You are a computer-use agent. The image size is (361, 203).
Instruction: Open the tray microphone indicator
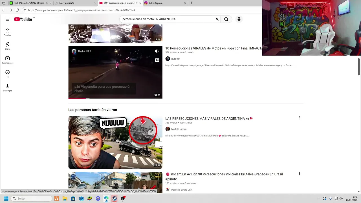tap(331, 198)
